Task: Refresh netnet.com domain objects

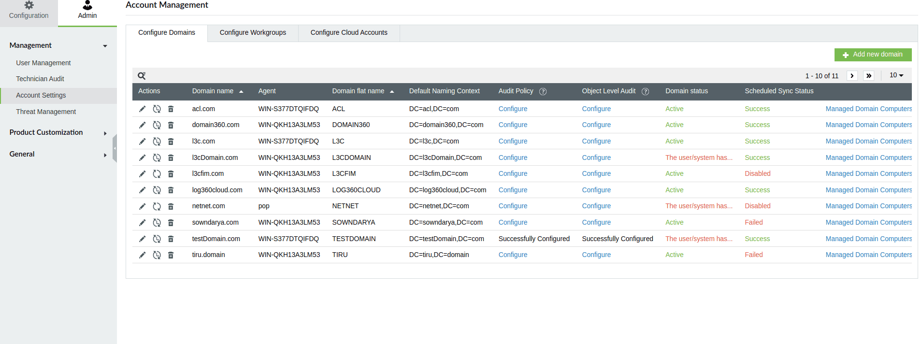Action: (x=157, y=206)
